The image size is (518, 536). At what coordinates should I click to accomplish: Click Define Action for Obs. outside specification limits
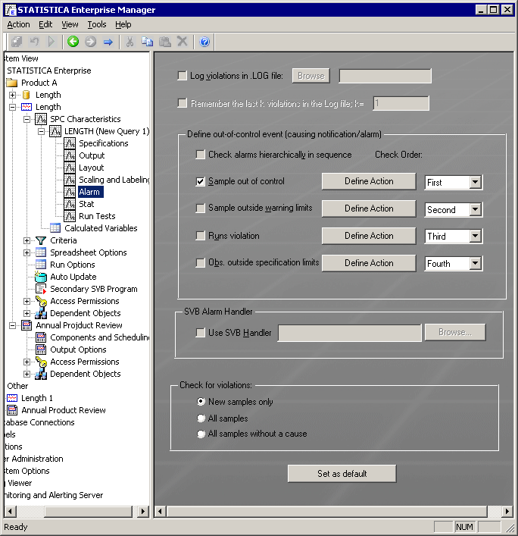click(x=369, y=263)
